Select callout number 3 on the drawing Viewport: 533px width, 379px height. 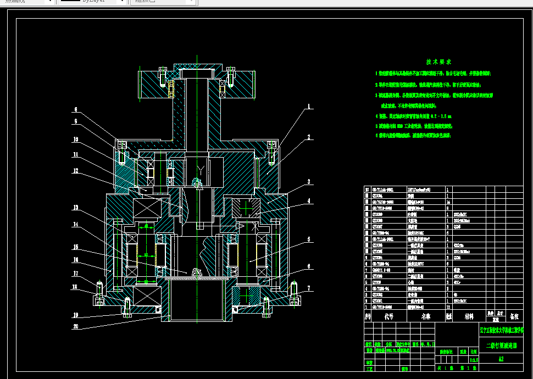309,181
